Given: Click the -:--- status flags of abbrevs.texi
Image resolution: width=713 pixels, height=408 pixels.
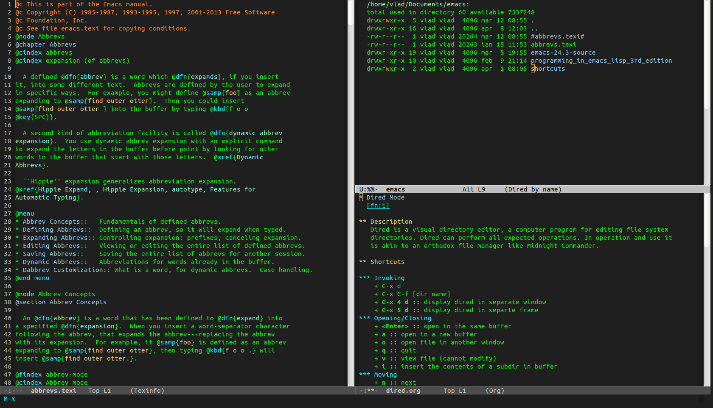Looking at the screenshot, I should point(13,391).
